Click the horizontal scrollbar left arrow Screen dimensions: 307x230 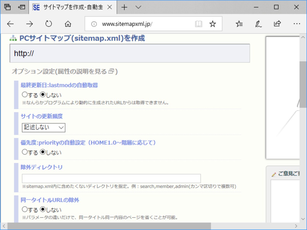[4, 226]
